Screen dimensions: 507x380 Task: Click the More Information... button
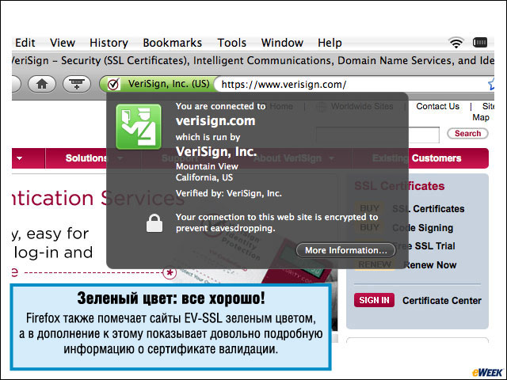tap(345, 250)
